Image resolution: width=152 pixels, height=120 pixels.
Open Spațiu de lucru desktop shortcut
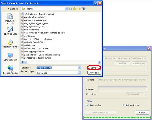pos(10,31)
